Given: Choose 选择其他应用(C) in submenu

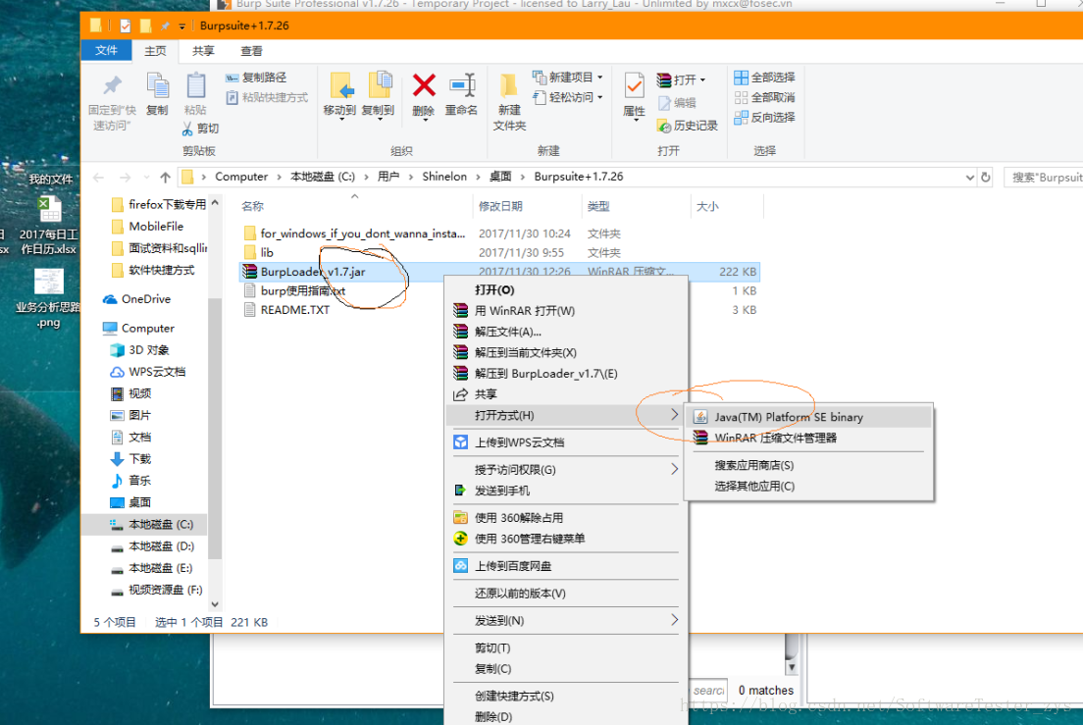Looking at the screenshot, I should point(808,486).
